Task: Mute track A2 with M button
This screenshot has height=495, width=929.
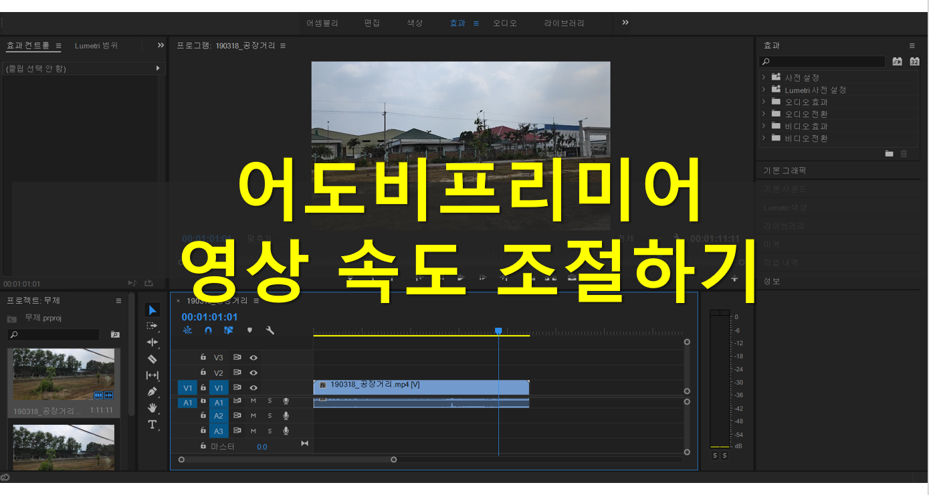Action: click(x=253, y=415)
